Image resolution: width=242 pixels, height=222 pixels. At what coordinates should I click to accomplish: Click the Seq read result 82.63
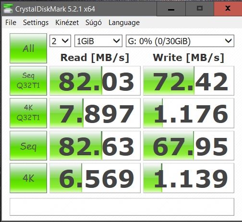click(95, 146)
